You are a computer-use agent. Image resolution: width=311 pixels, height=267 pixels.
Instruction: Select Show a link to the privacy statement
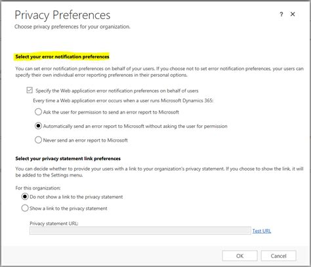click(25, 208)
